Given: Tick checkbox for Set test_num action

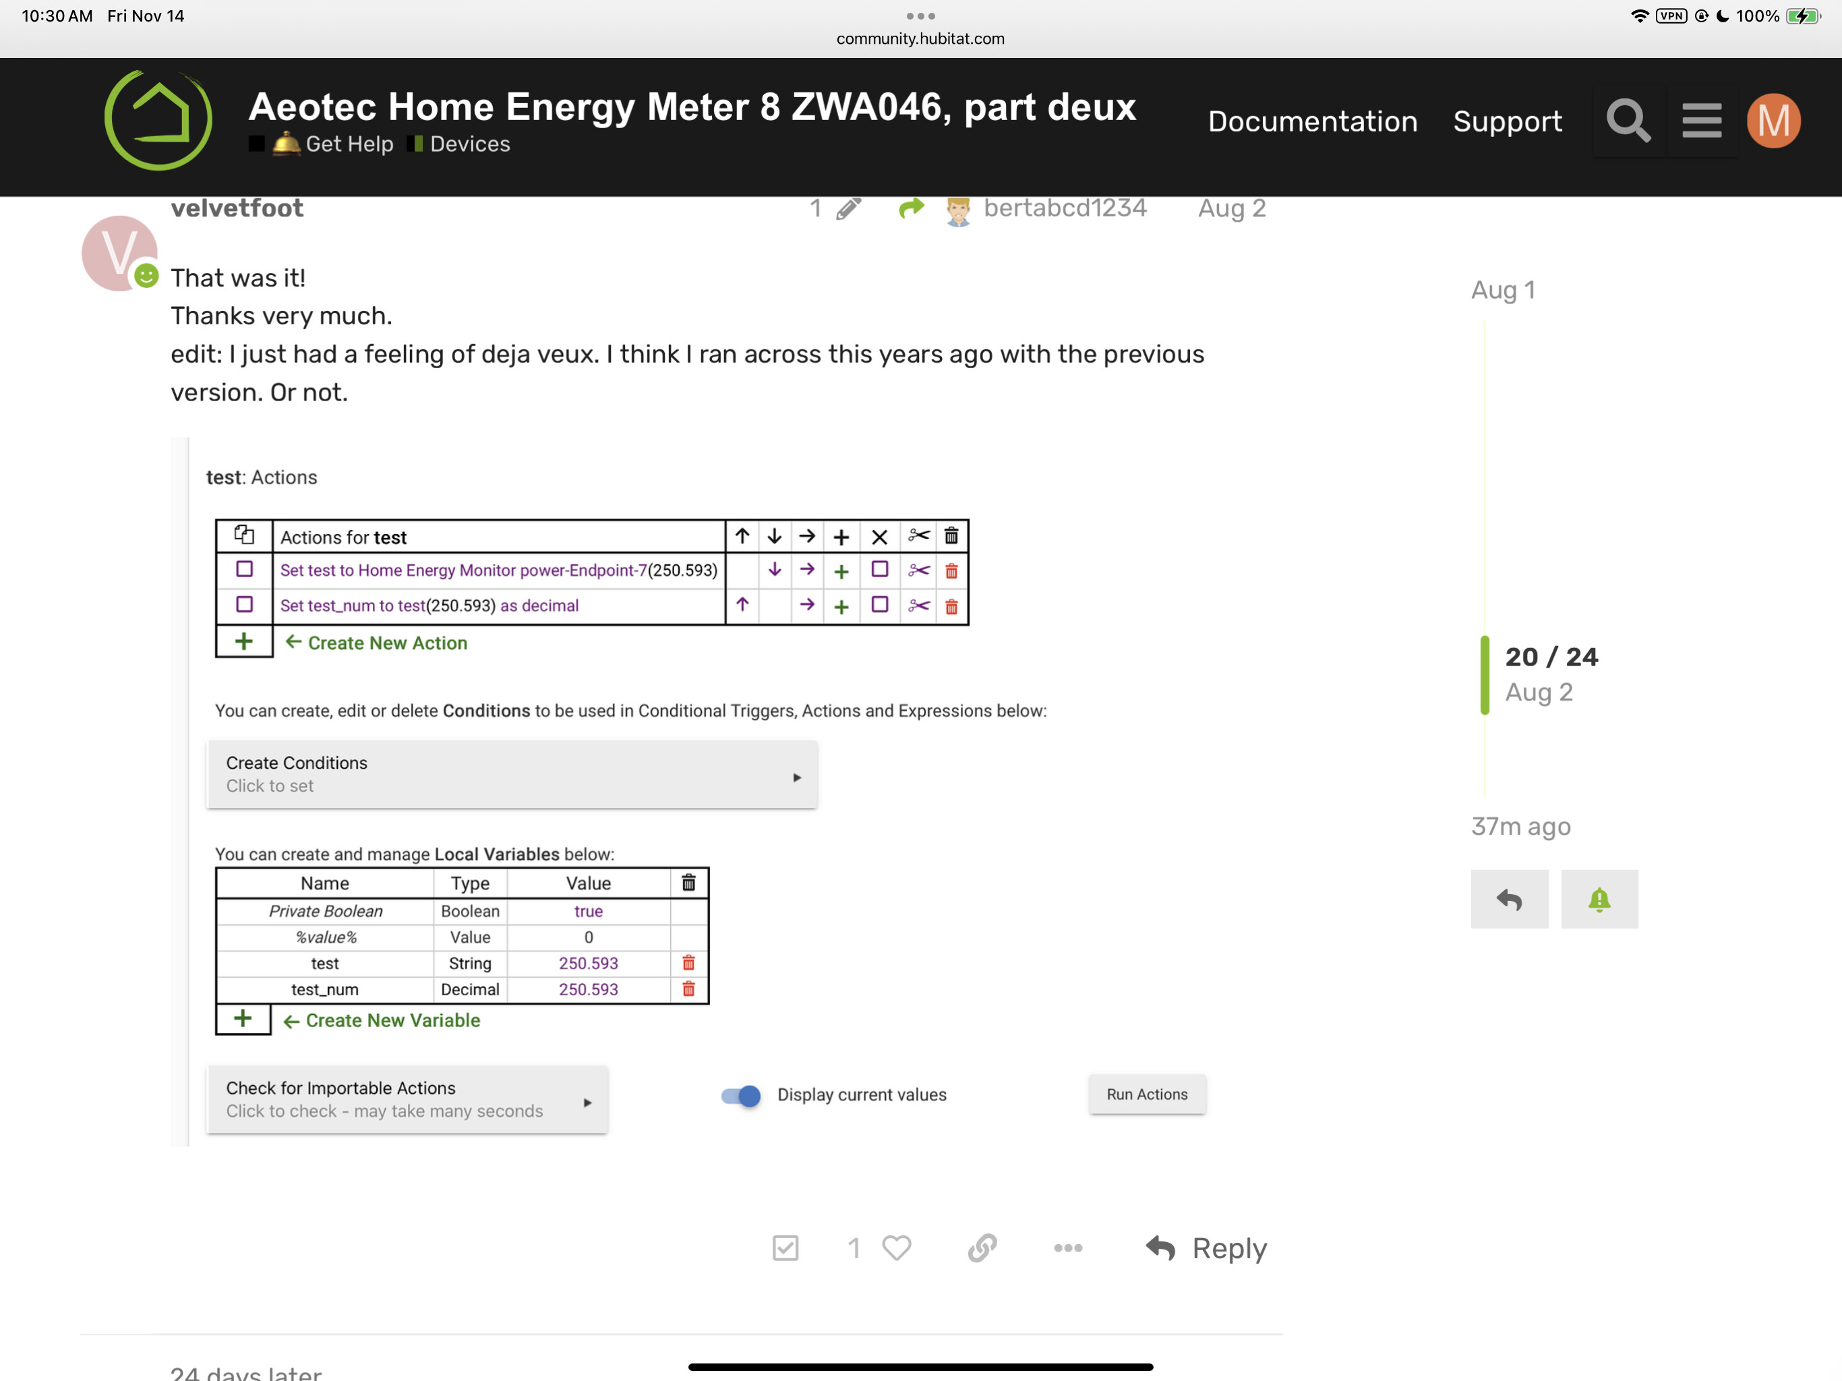Looking at the screenshot, I should click(244, 604).
